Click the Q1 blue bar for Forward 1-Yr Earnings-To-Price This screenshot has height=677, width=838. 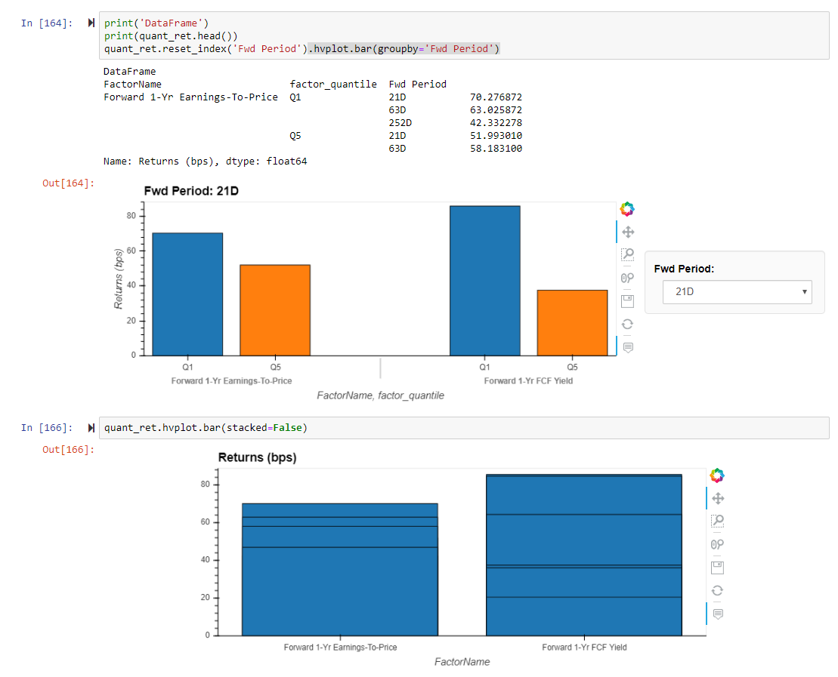coord(187,294)
